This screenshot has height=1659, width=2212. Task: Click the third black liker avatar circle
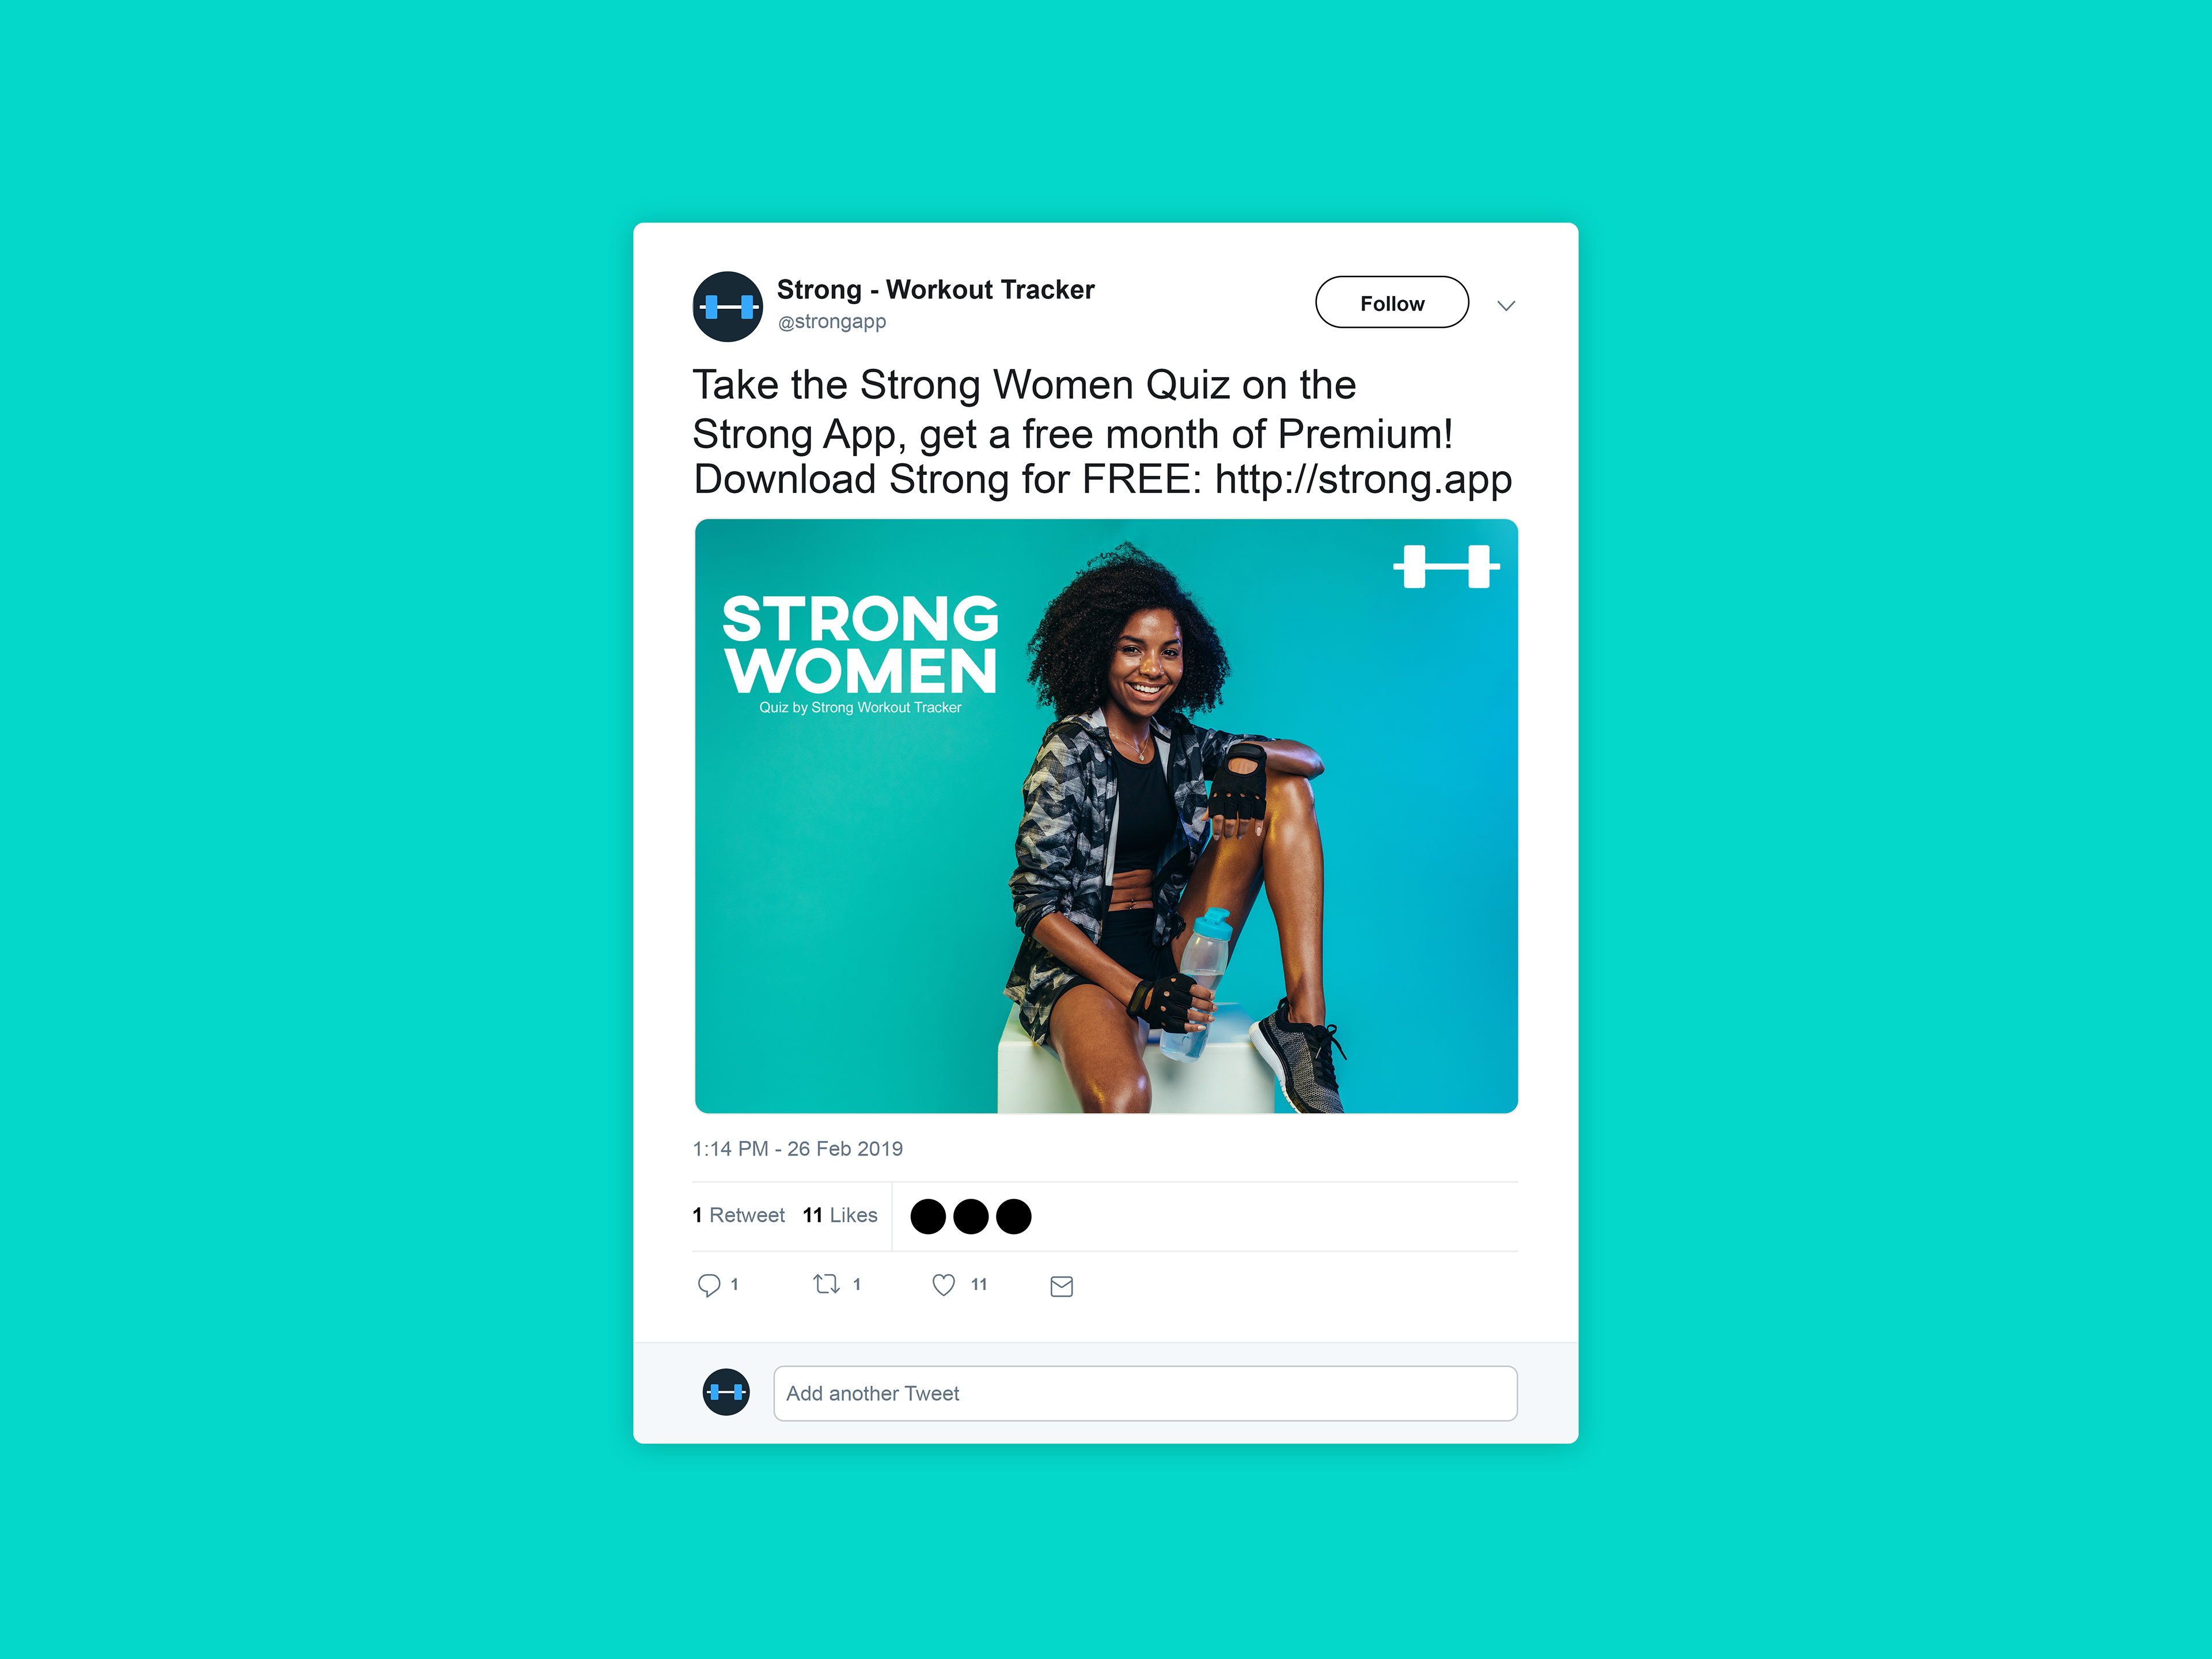point(1013,1216)
